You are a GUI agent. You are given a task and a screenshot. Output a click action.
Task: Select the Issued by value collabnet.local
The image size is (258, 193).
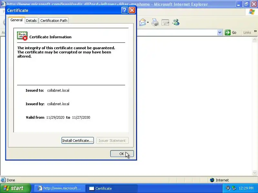point(58,104)
